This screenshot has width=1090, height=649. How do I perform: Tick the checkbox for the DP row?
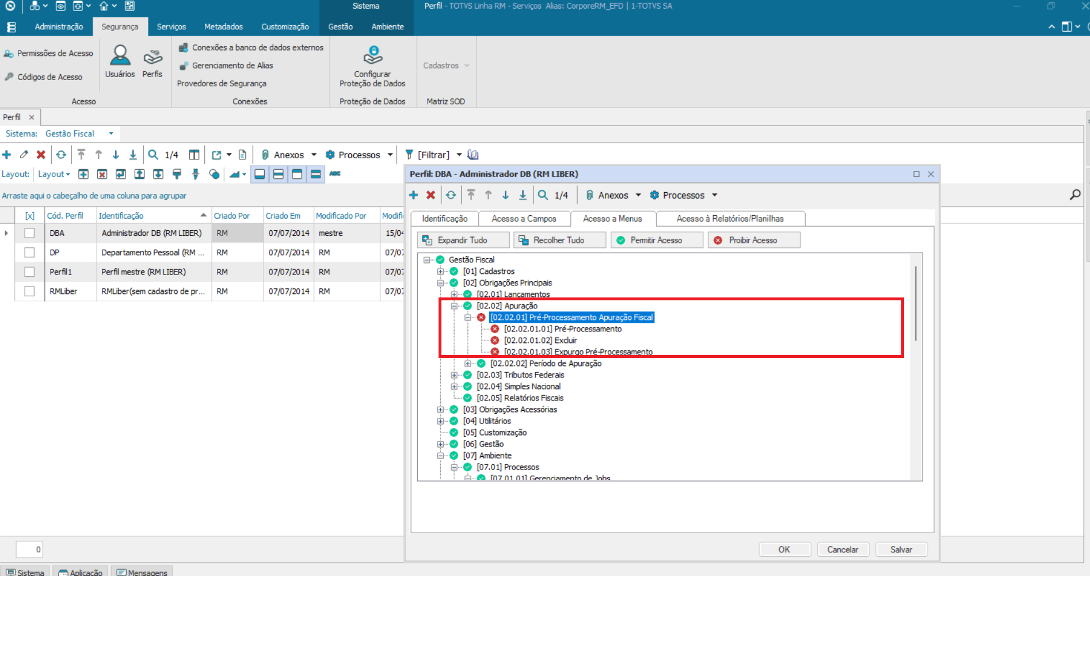coord(29,253)
